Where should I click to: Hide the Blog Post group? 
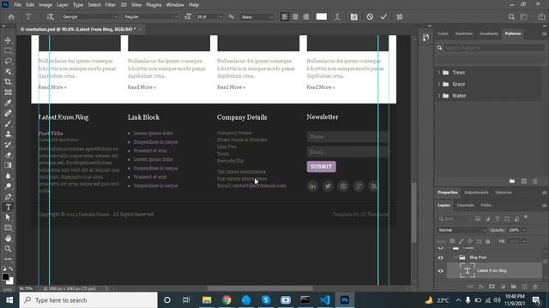tap(441, 258)
